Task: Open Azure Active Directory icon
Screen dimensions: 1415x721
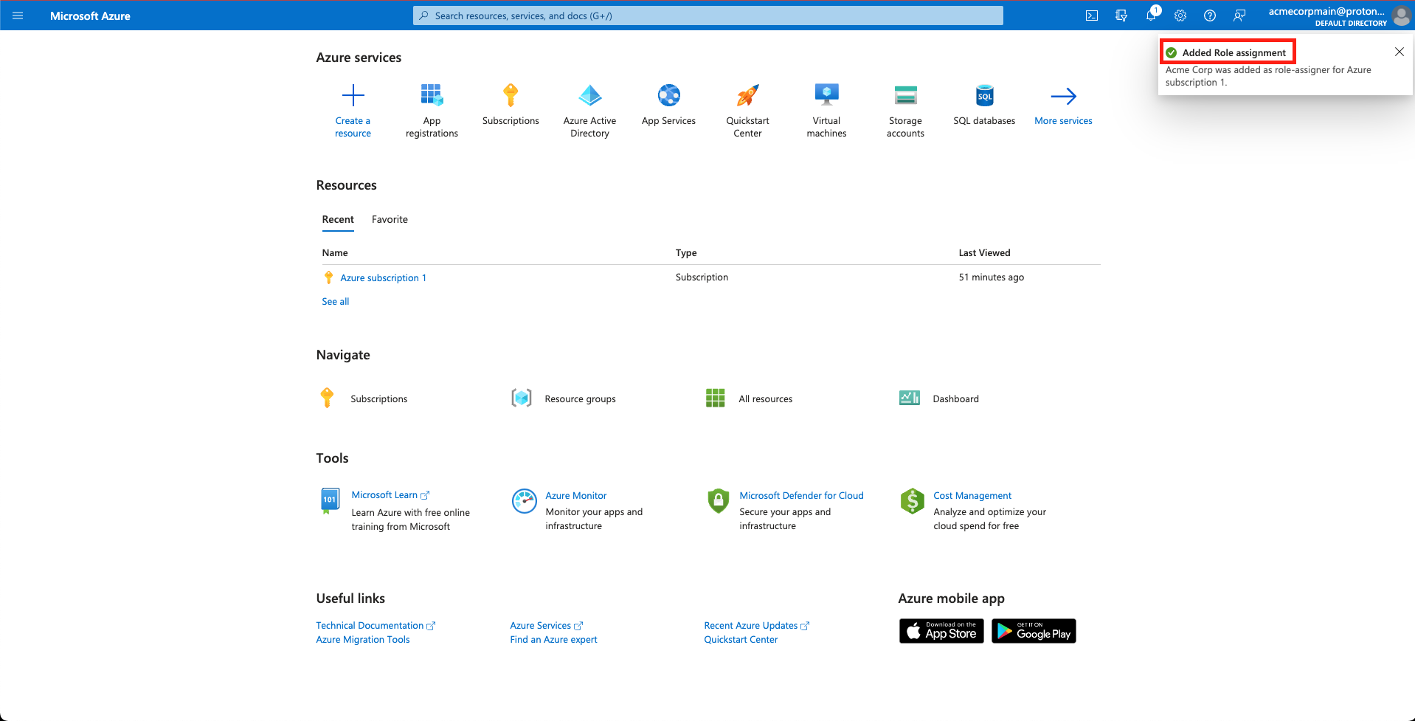Action: pos(590,95)
